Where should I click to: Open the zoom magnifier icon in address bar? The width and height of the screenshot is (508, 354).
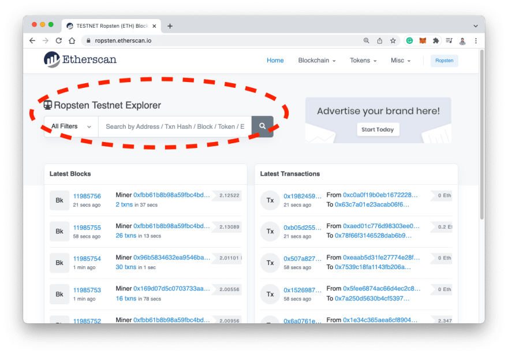pos(367,40)
